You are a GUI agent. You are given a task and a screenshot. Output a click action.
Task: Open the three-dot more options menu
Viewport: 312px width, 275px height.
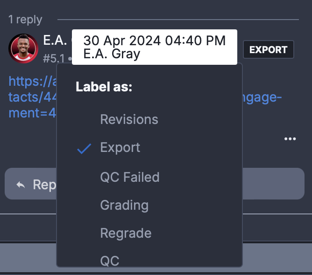290,139
